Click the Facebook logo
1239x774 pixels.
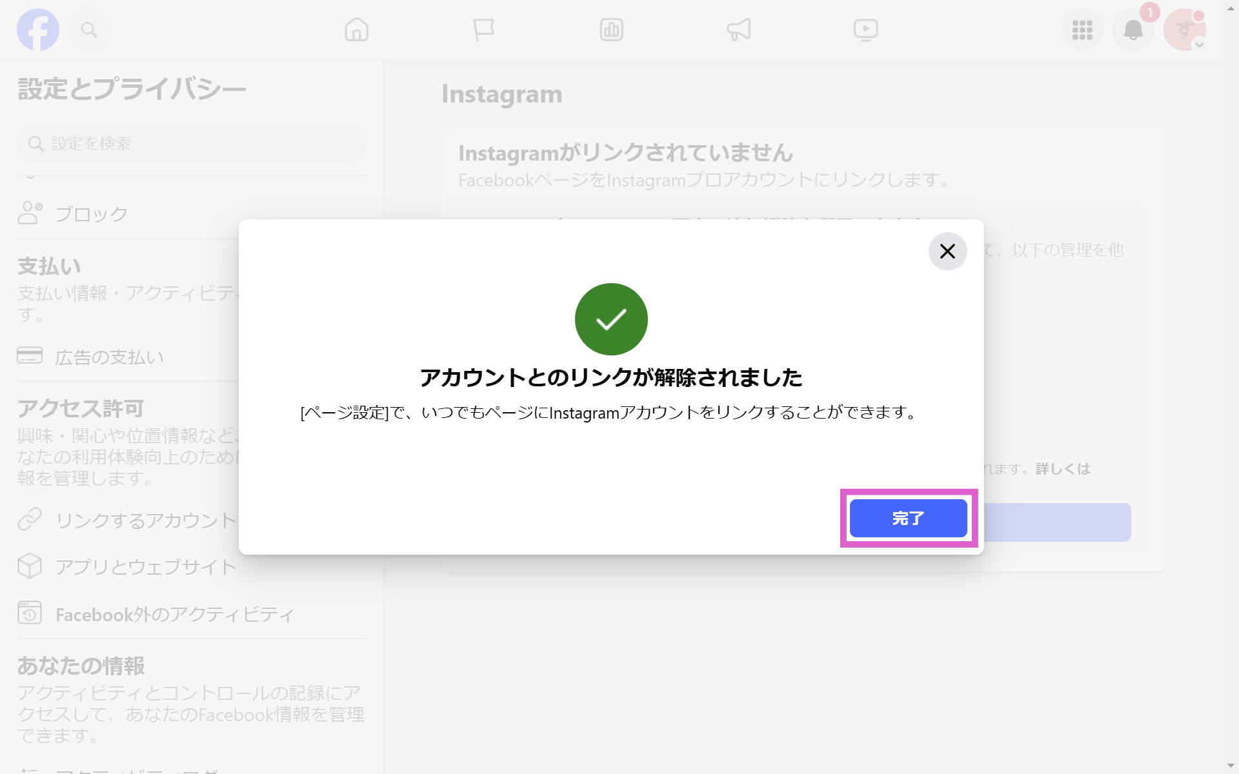point(39,29)
